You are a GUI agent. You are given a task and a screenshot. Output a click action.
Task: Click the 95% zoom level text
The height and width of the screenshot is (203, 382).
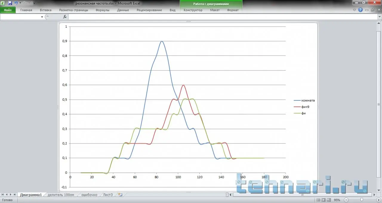pyautogui.click(x=337, y=200)
